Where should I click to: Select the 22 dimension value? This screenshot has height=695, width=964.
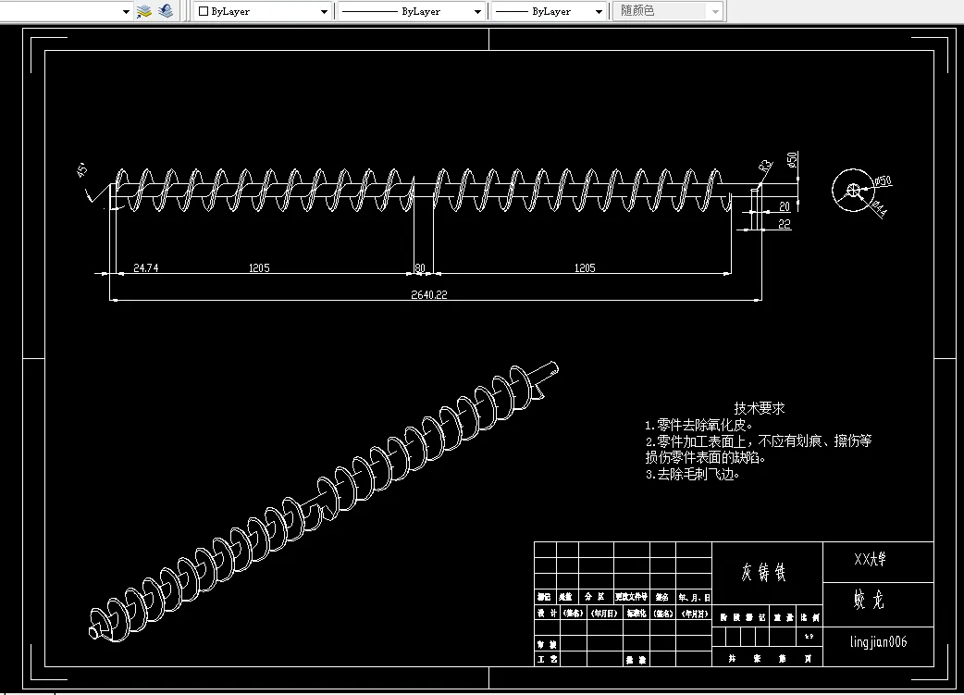click(x=785, y=224)
